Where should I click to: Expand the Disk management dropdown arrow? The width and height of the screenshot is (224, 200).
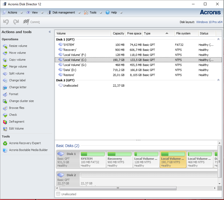(79, 13)
